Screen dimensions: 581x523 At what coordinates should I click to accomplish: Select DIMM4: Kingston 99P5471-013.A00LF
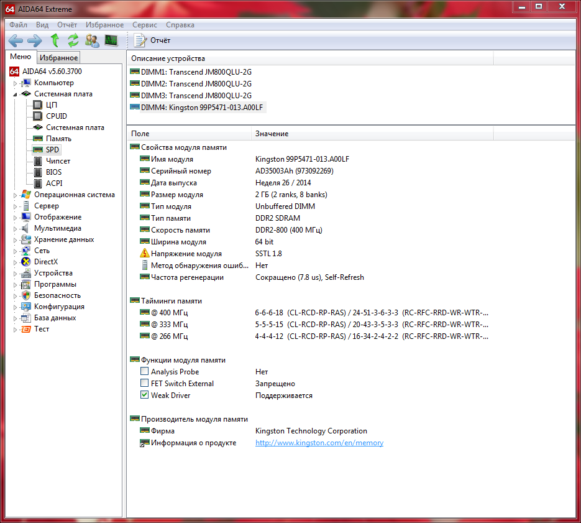[x=197, y=107]
